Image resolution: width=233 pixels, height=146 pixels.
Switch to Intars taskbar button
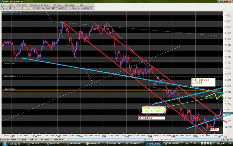point(56,144)
